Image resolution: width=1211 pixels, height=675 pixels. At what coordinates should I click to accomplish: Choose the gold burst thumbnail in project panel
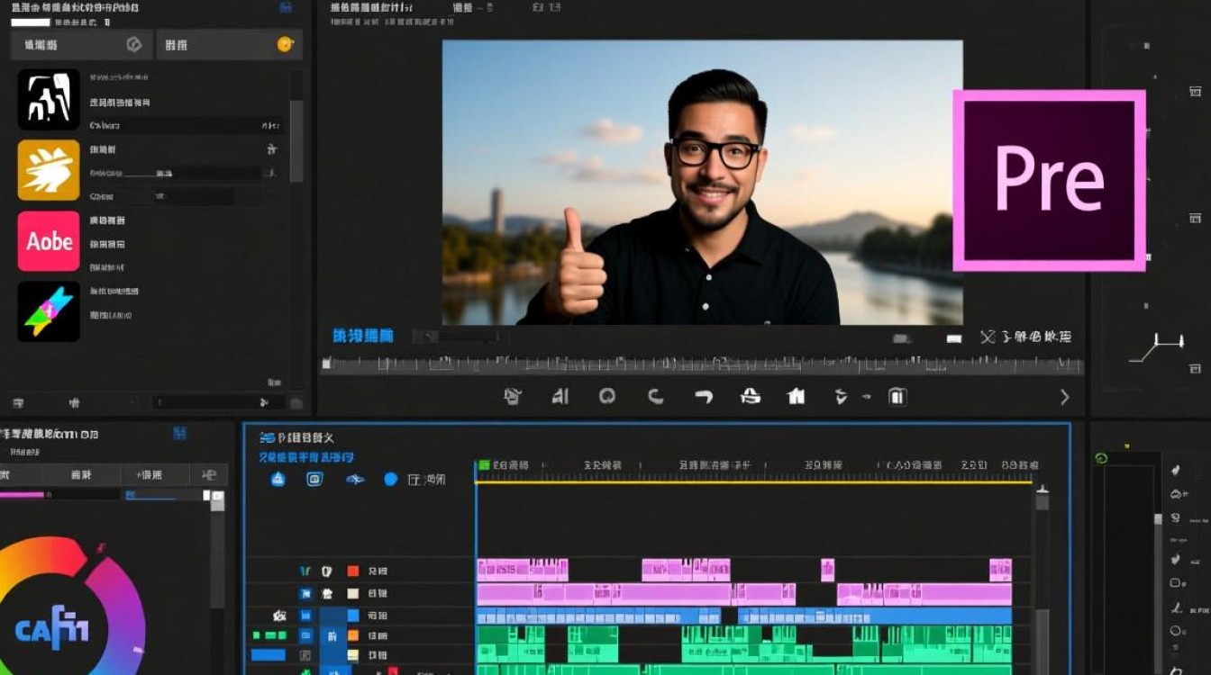49,170
